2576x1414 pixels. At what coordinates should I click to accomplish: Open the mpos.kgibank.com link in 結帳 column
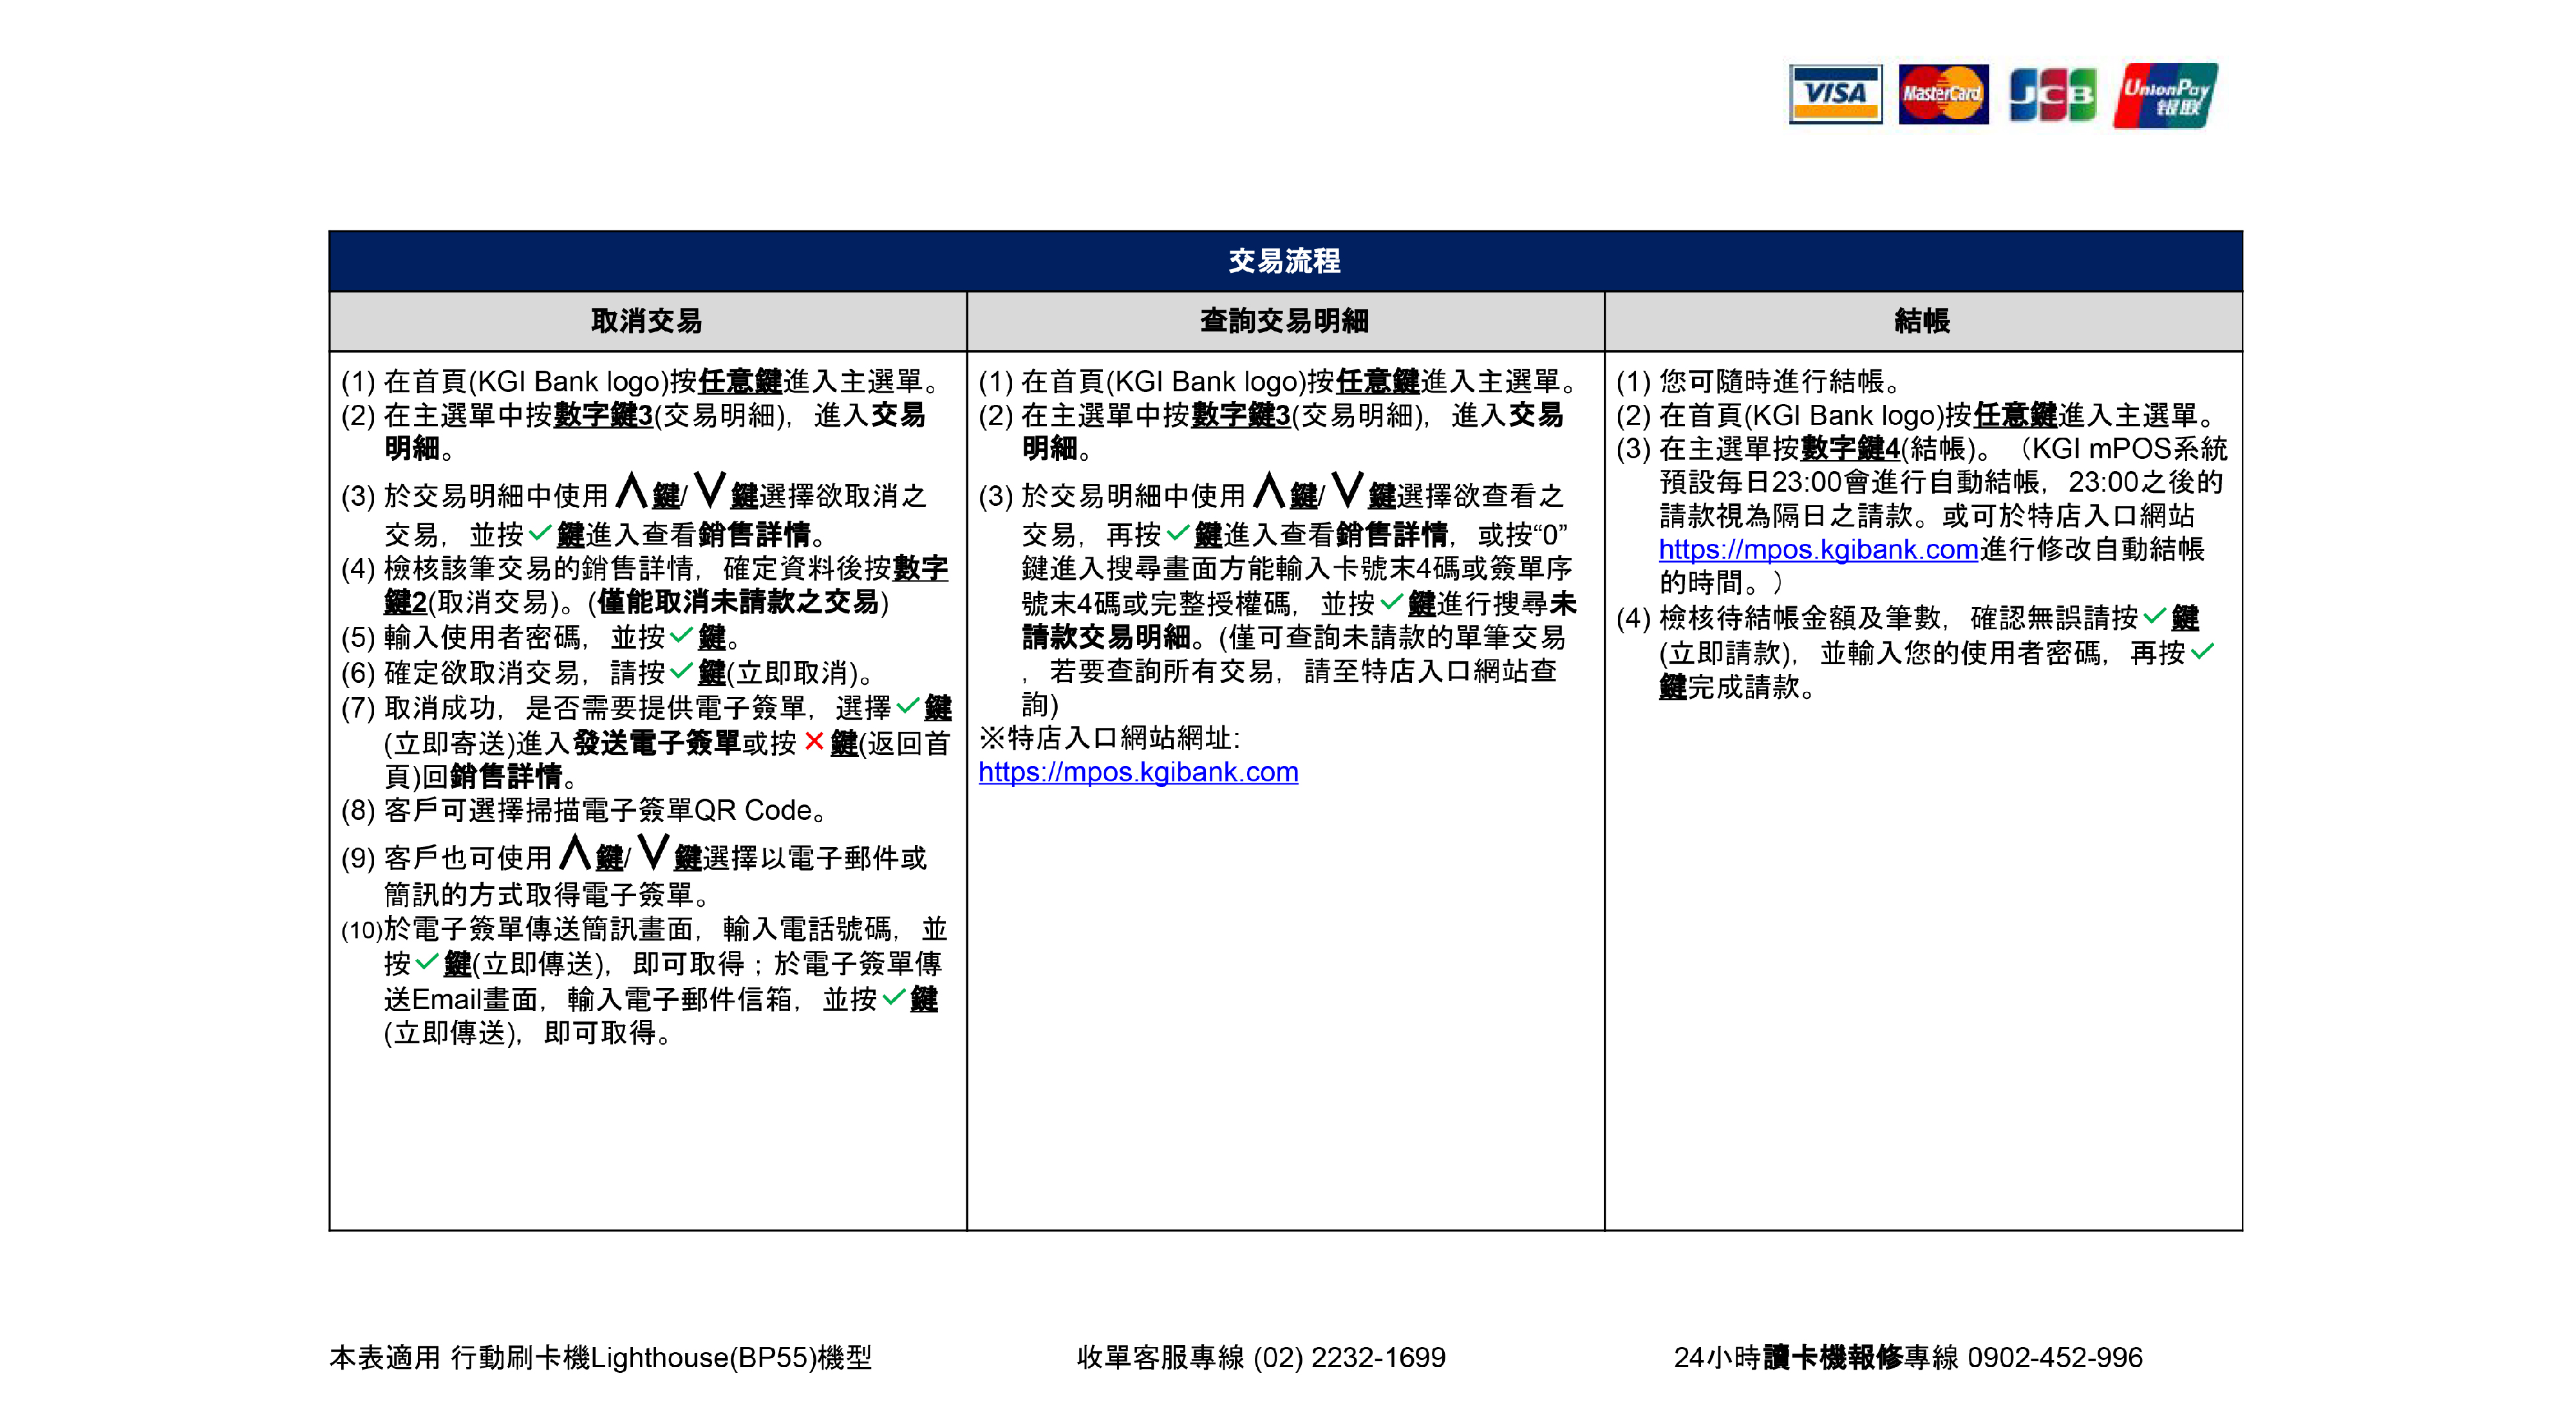coord(1818,548)
